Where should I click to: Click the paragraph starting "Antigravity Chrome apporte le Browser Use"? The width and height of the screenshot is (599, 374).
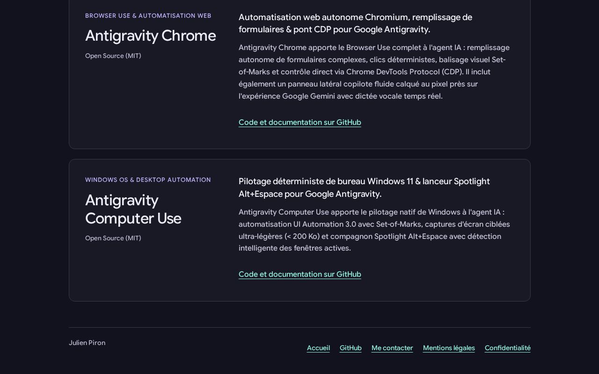374,72
